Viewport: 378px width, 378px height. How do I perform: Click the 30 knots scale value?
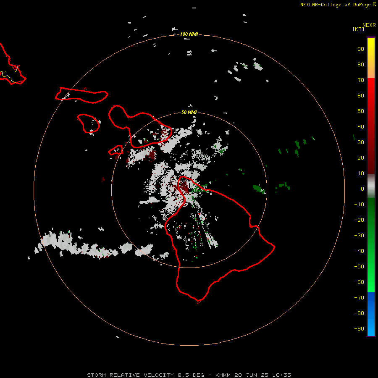coord(361,142)
